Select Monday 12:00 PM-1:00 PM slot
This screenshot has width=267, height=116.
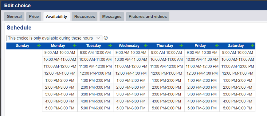[60, 73]
